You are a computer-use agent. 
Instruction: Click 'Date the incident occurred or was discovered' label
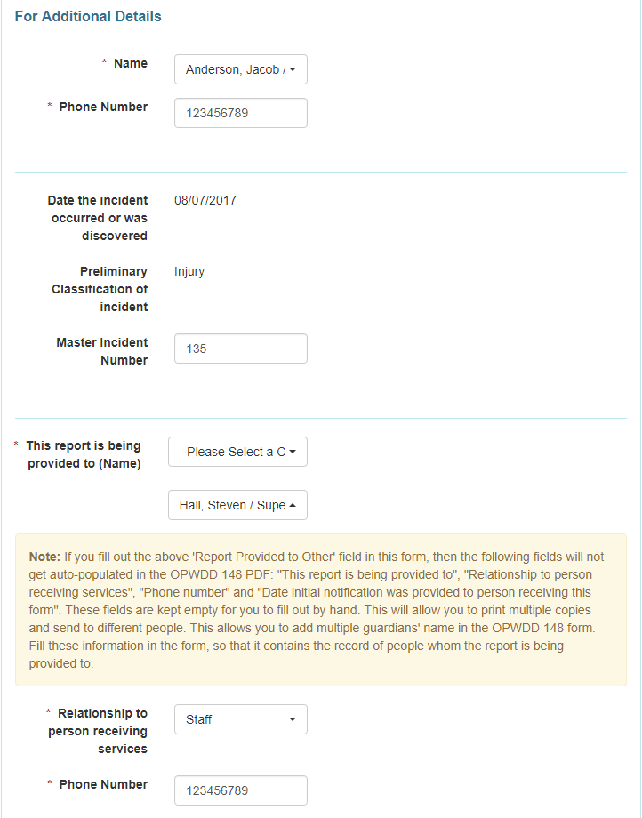98,218
